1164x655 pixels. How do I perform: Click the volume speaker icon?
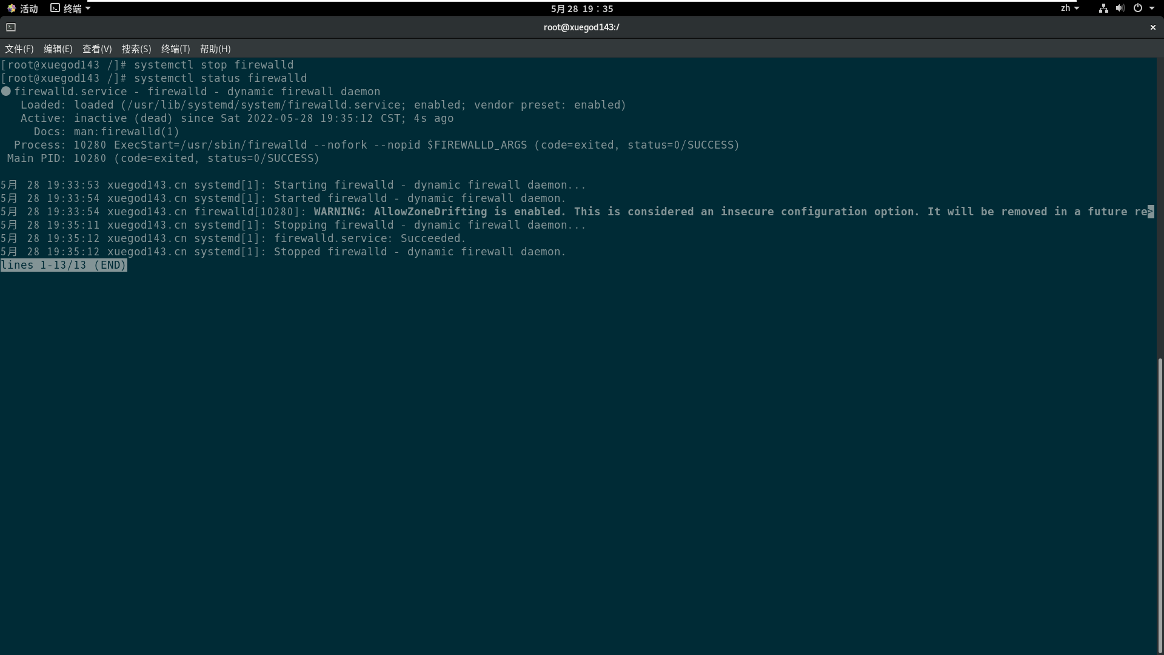coord(1120,8)
